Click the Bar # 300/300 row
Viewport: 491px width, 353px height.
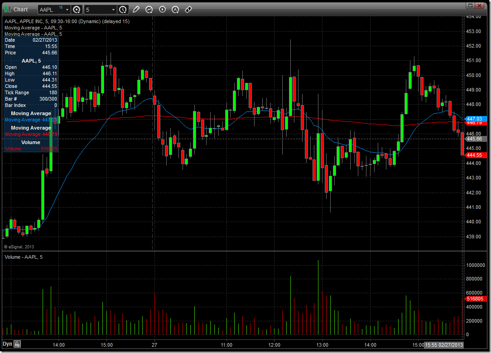(31, 99)
